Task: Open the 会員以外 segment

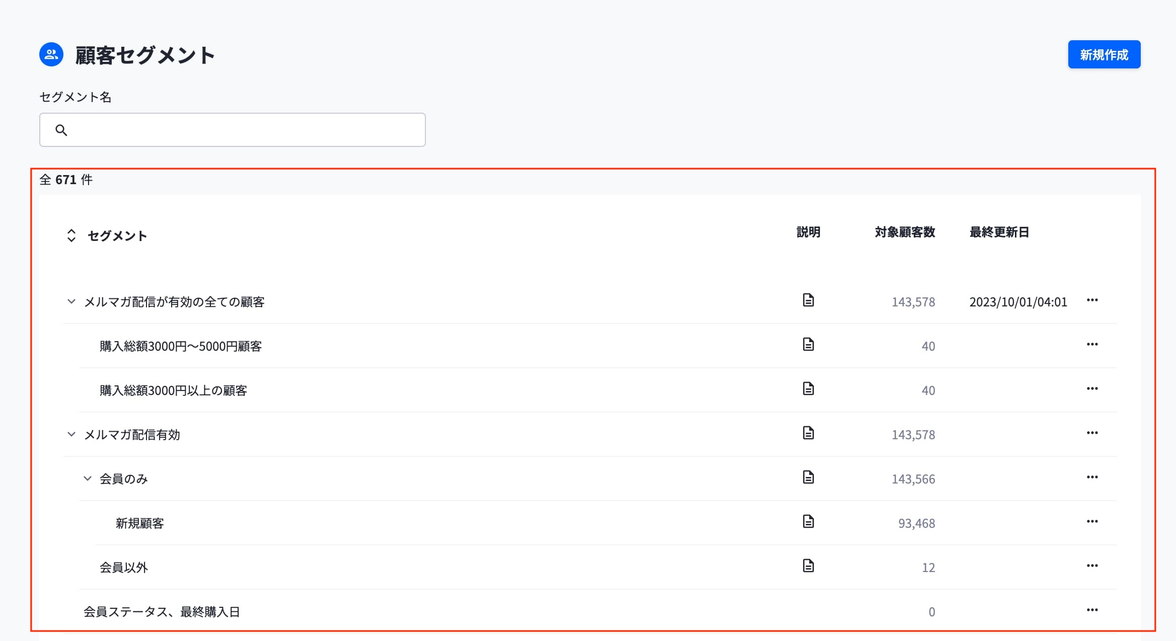Action: pyautogui.click(x=123, y=568)
